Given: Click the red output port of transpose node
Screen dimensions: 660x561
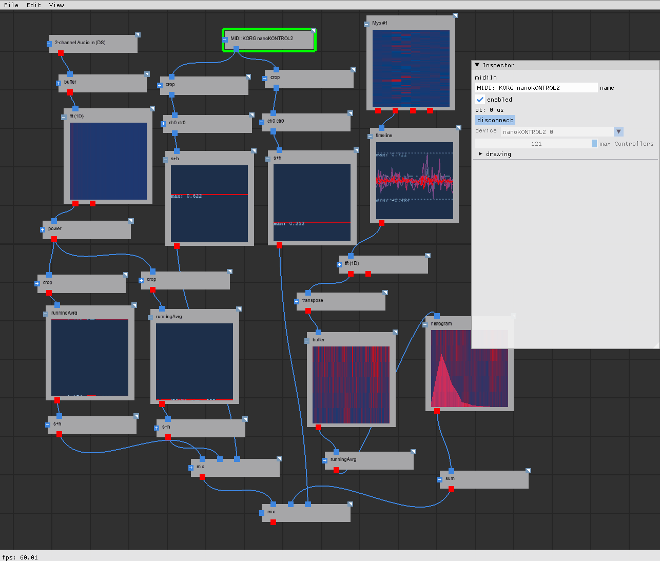Looking at the screenshot, I should 308,311.
